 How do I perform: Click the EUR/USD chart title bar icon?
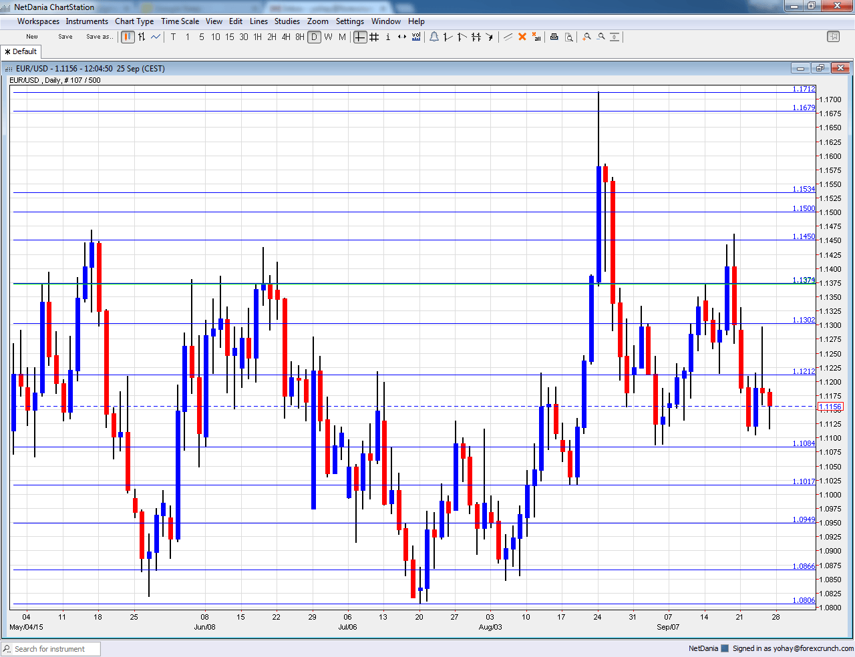tap(9, 69)
